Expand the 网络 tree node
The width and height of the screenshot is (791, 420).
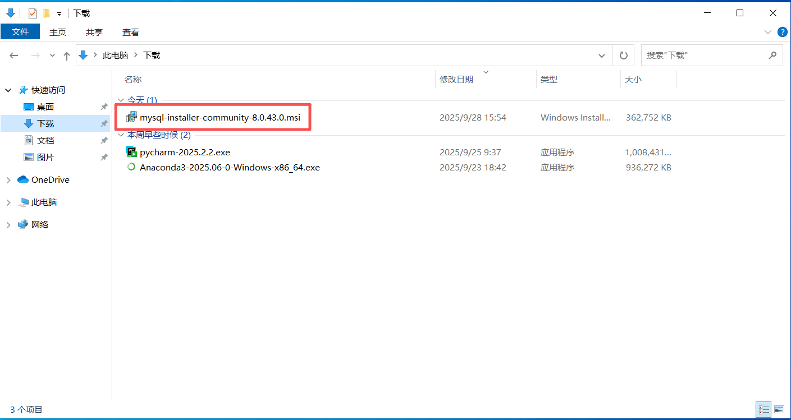8,225
